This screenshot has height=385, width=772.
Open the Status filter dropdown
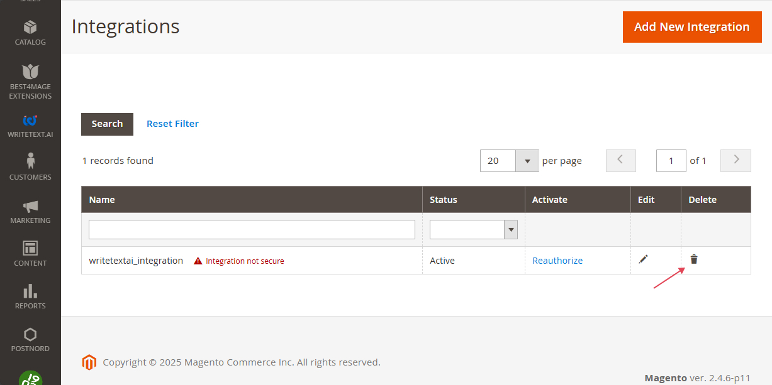510,229
